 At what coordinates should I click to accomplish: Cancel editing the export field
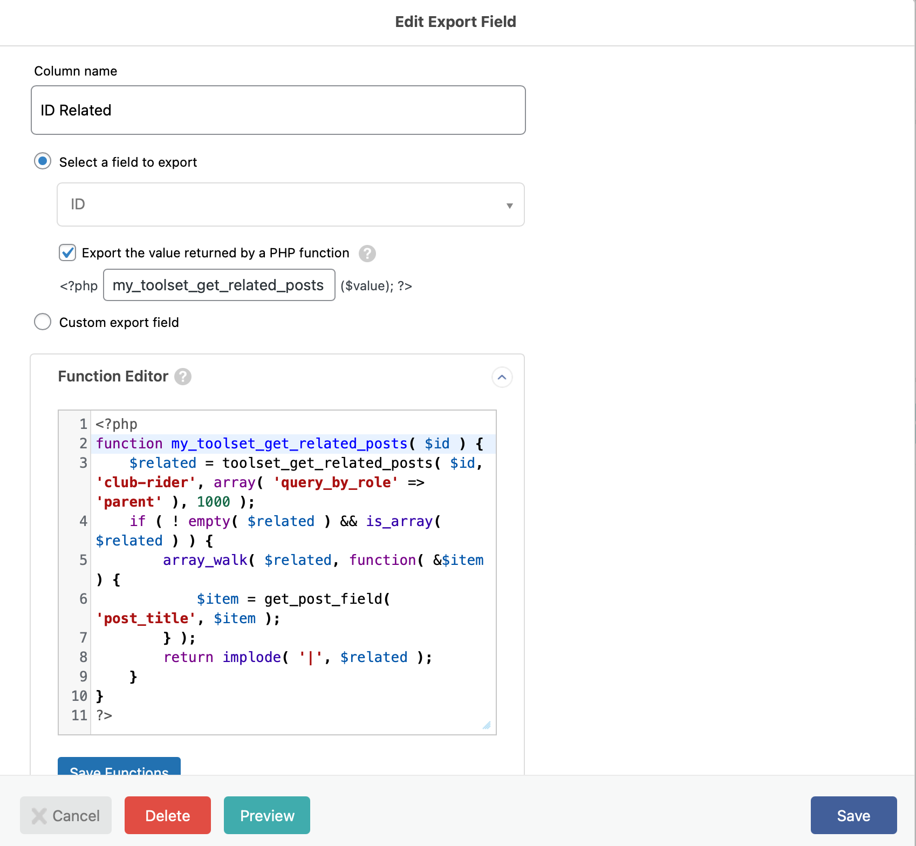point(66,815)
